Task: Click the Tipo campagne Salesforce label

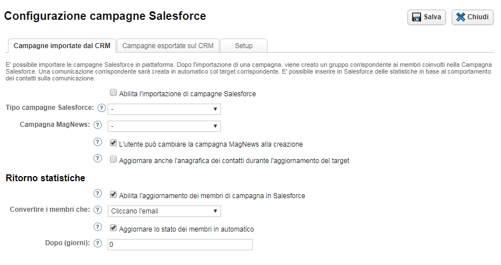Action: 50,108
